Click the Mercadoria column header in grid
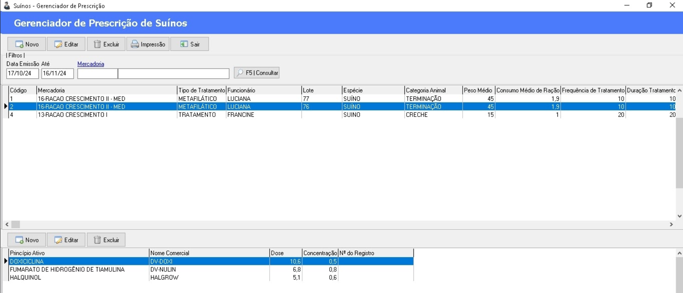Image resolution: width=683 pixels, height=293 pixels. (x=107, y=90)
